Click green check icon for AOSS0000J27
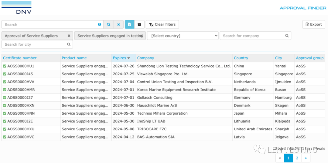Image resolution: width=328 pixels, height=163 pixels. tap(5, 97)
